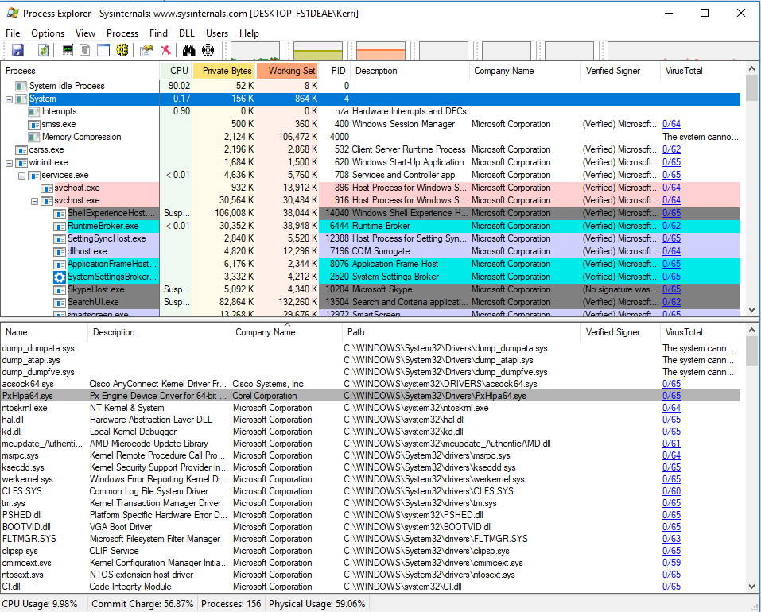The image size is (761, 612).
Task: Collapse the wininit.exe tree node
Action: pos(9,163)
